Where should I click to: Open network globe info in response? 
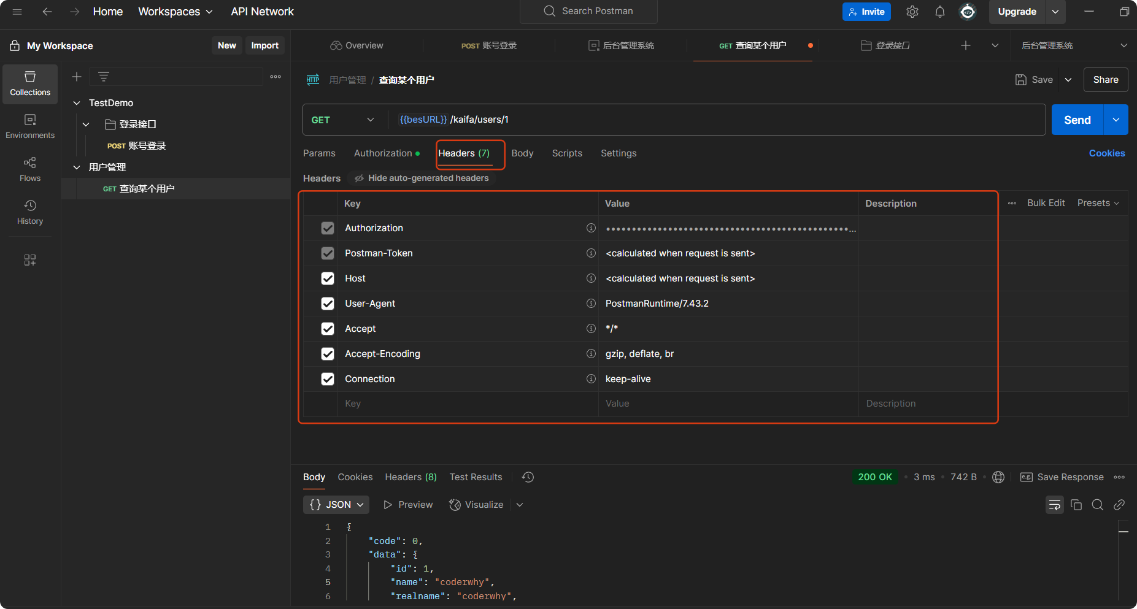coord(998,477)
